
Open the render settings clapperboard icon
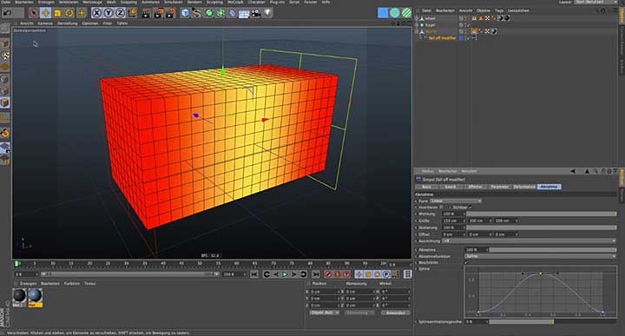pyautogui.click(x=171, y=13)
